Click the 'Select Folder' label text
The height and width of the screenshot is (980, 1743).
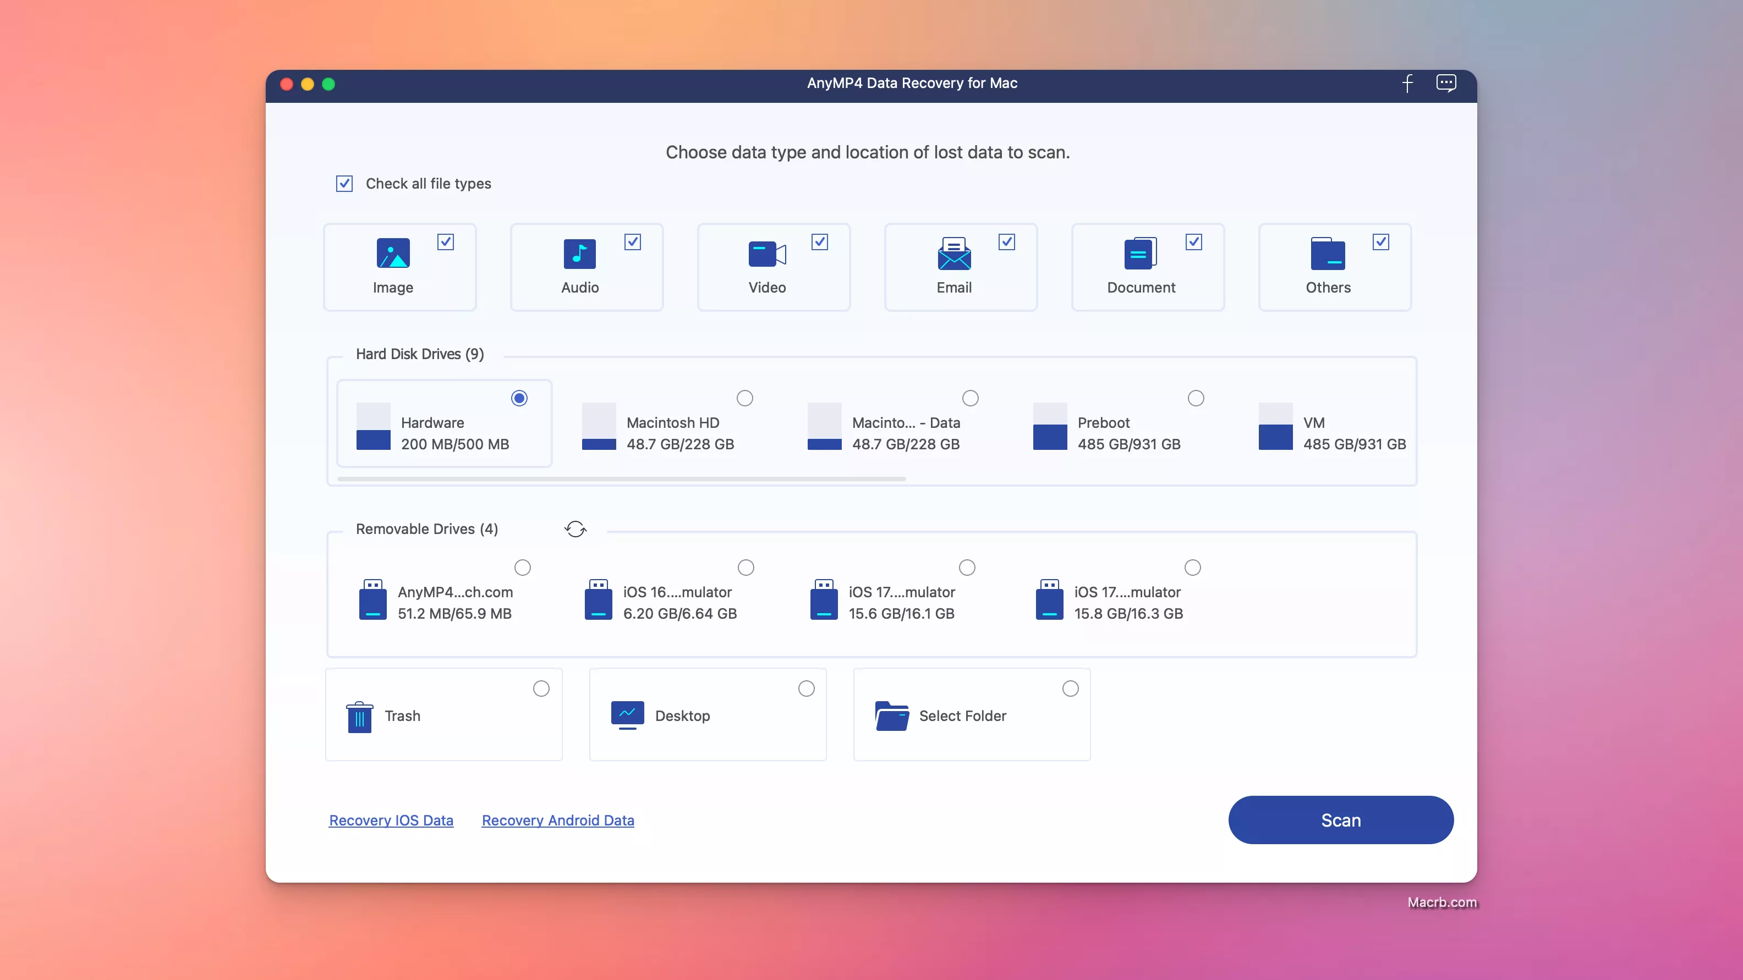963,715
